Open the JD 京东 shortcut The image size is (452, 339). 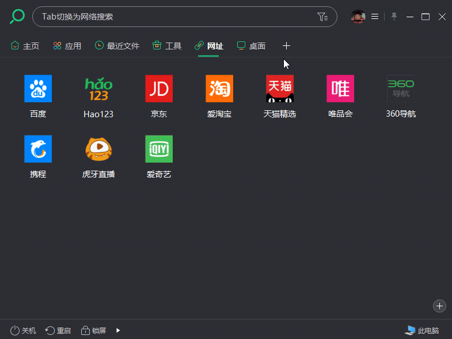click(159, 88)
